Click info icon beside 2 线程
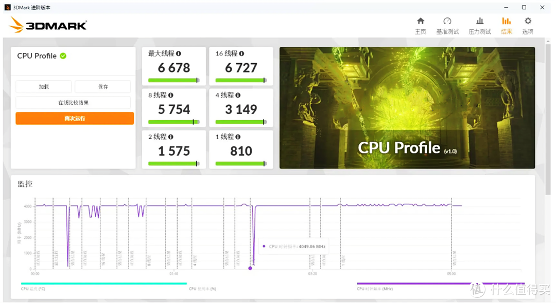556x303 pixels. click(171, 137)
